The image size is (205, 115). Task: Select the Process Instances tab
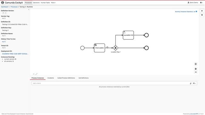(38, 78)
